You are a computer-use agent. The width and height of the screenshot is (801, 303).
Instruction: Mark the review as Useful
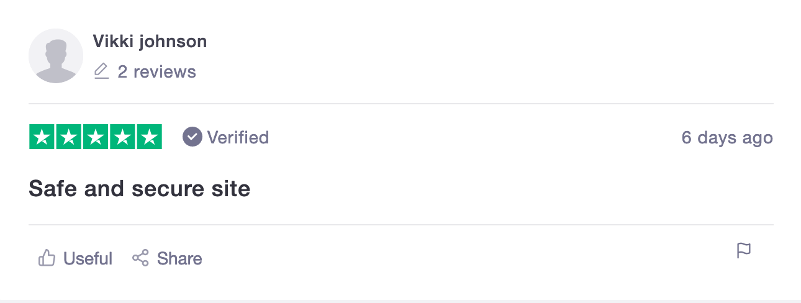coord(88,258)
